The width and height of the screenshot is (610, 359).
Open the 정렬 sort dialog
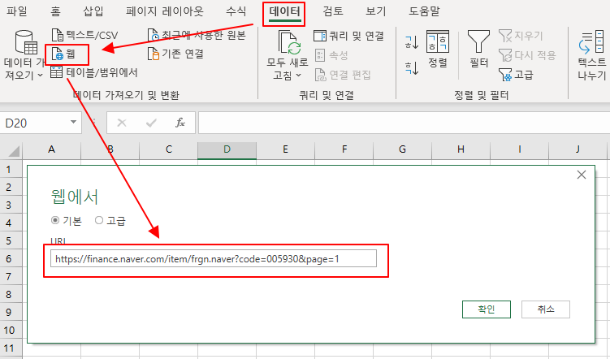click(438, 49)
